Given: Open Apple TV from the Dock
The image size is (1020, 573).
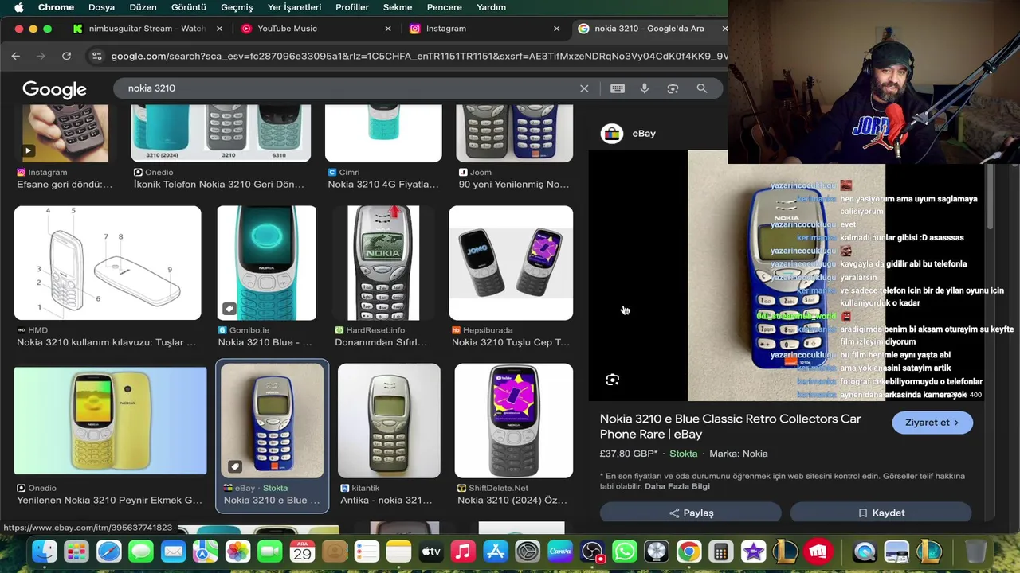Looking at the screenshot, I should tap(431, 551).
